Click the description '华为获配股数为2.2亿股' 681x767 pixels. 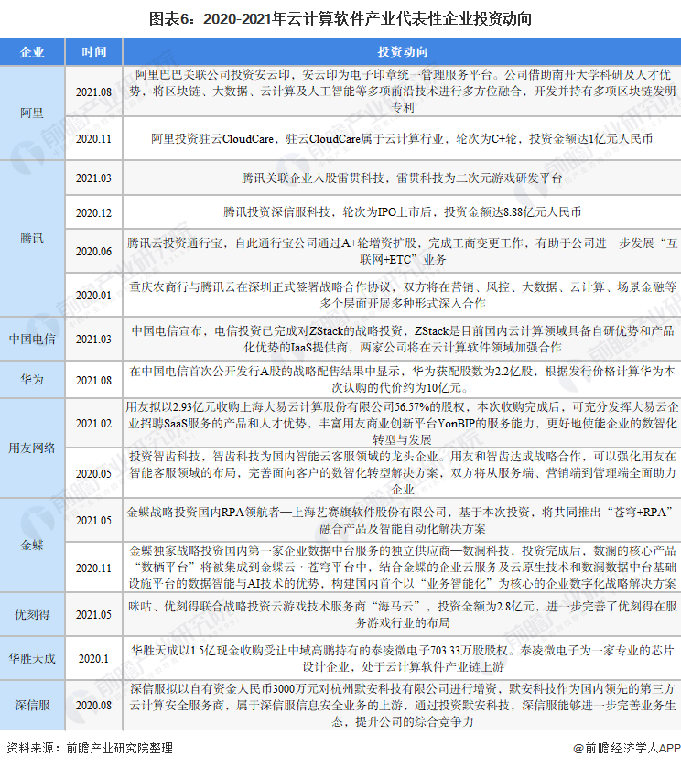(403, 380)
